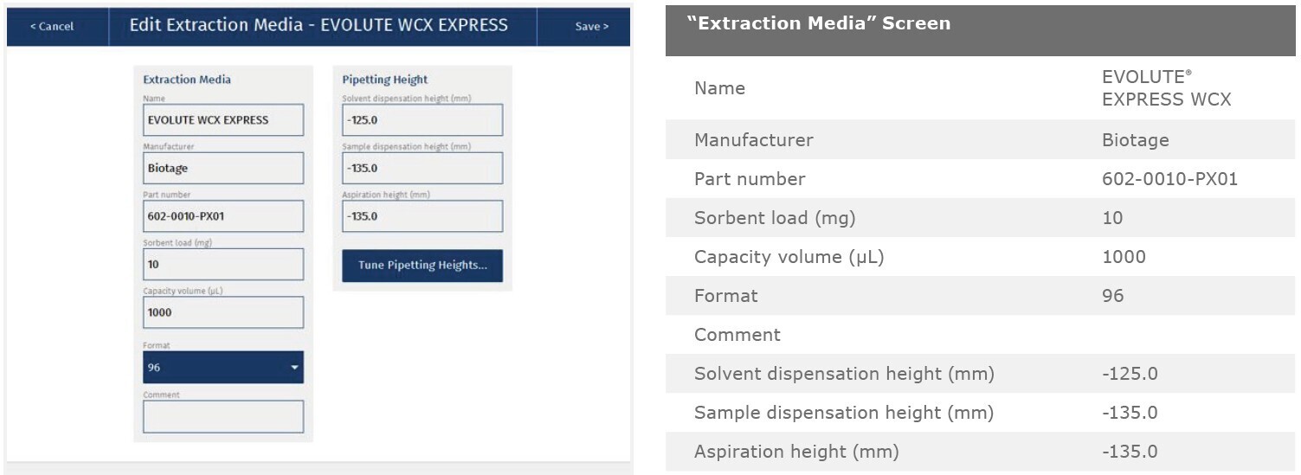Click the Tune Pipetting Heights button

coord(422,266)
